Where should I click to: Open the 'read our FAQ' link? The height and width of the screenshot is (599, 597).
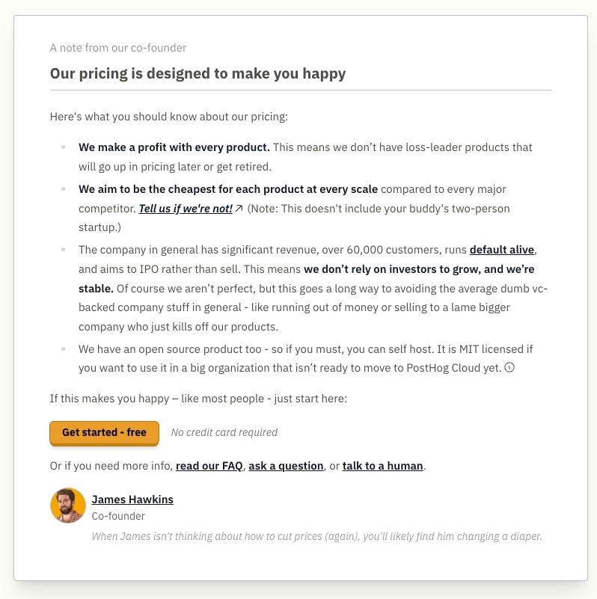click(209, 466)
